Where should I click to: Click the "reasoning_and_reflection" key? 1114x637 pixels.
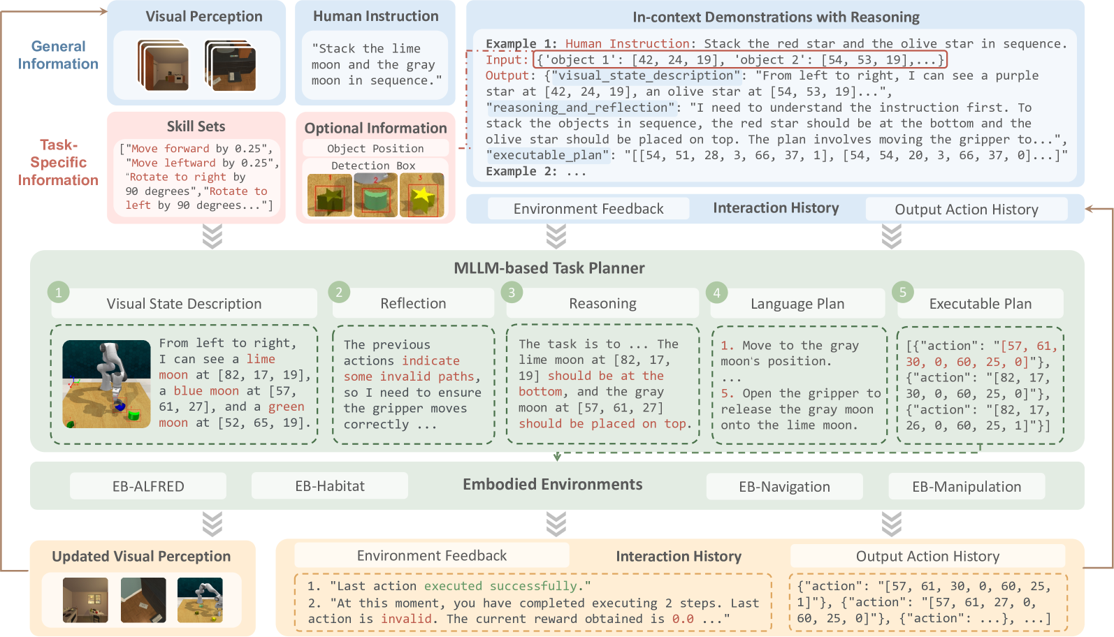(581, 108)
